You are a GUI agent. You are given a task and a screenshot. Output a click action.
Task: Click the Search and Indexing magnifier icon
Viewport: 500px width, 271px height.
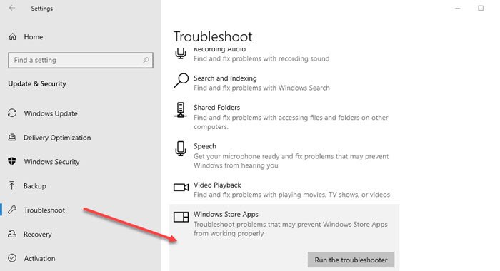181,81
